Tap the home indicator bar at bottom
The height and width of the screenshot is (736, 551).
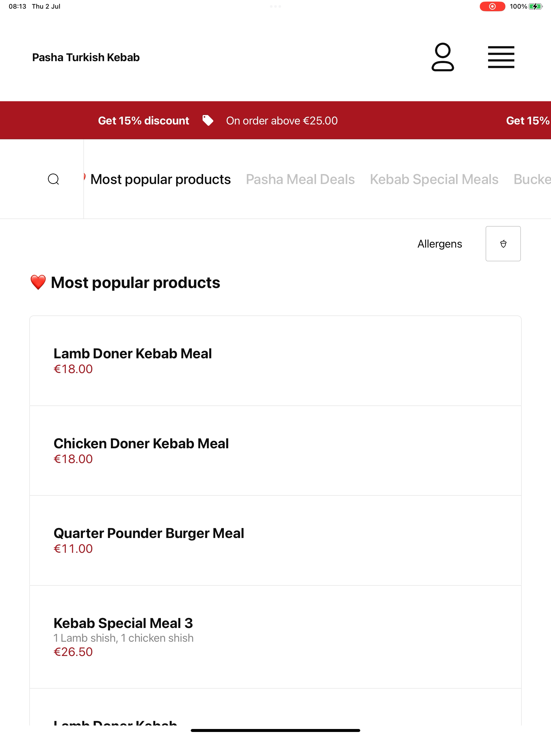pos(275,730)
